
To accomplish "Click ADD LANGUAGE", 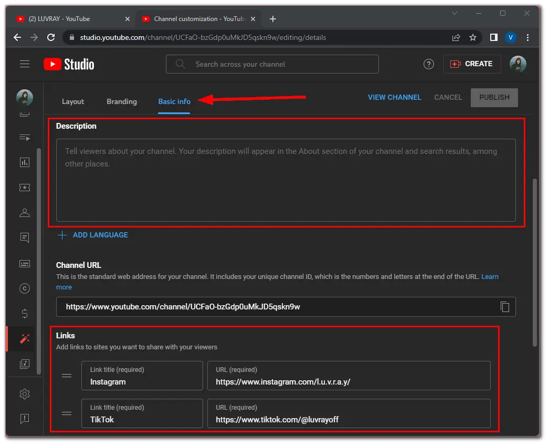I will tap(93, 235).
